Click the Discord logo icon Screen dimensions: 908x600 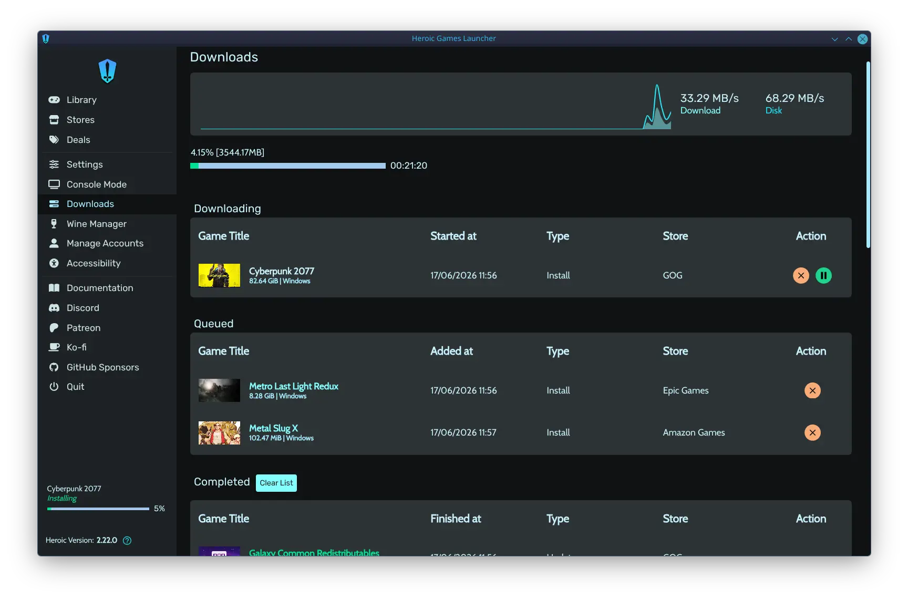pyautogui.click(x=54, y=308)
